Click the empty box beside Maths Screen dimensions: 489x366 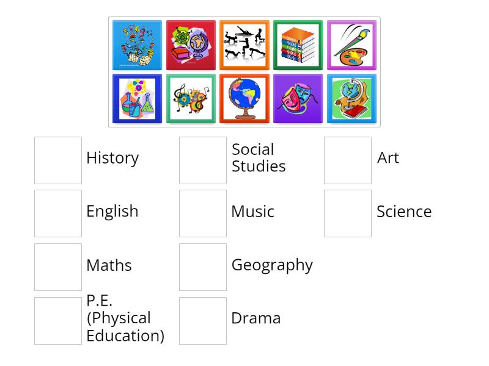point(57,267)
